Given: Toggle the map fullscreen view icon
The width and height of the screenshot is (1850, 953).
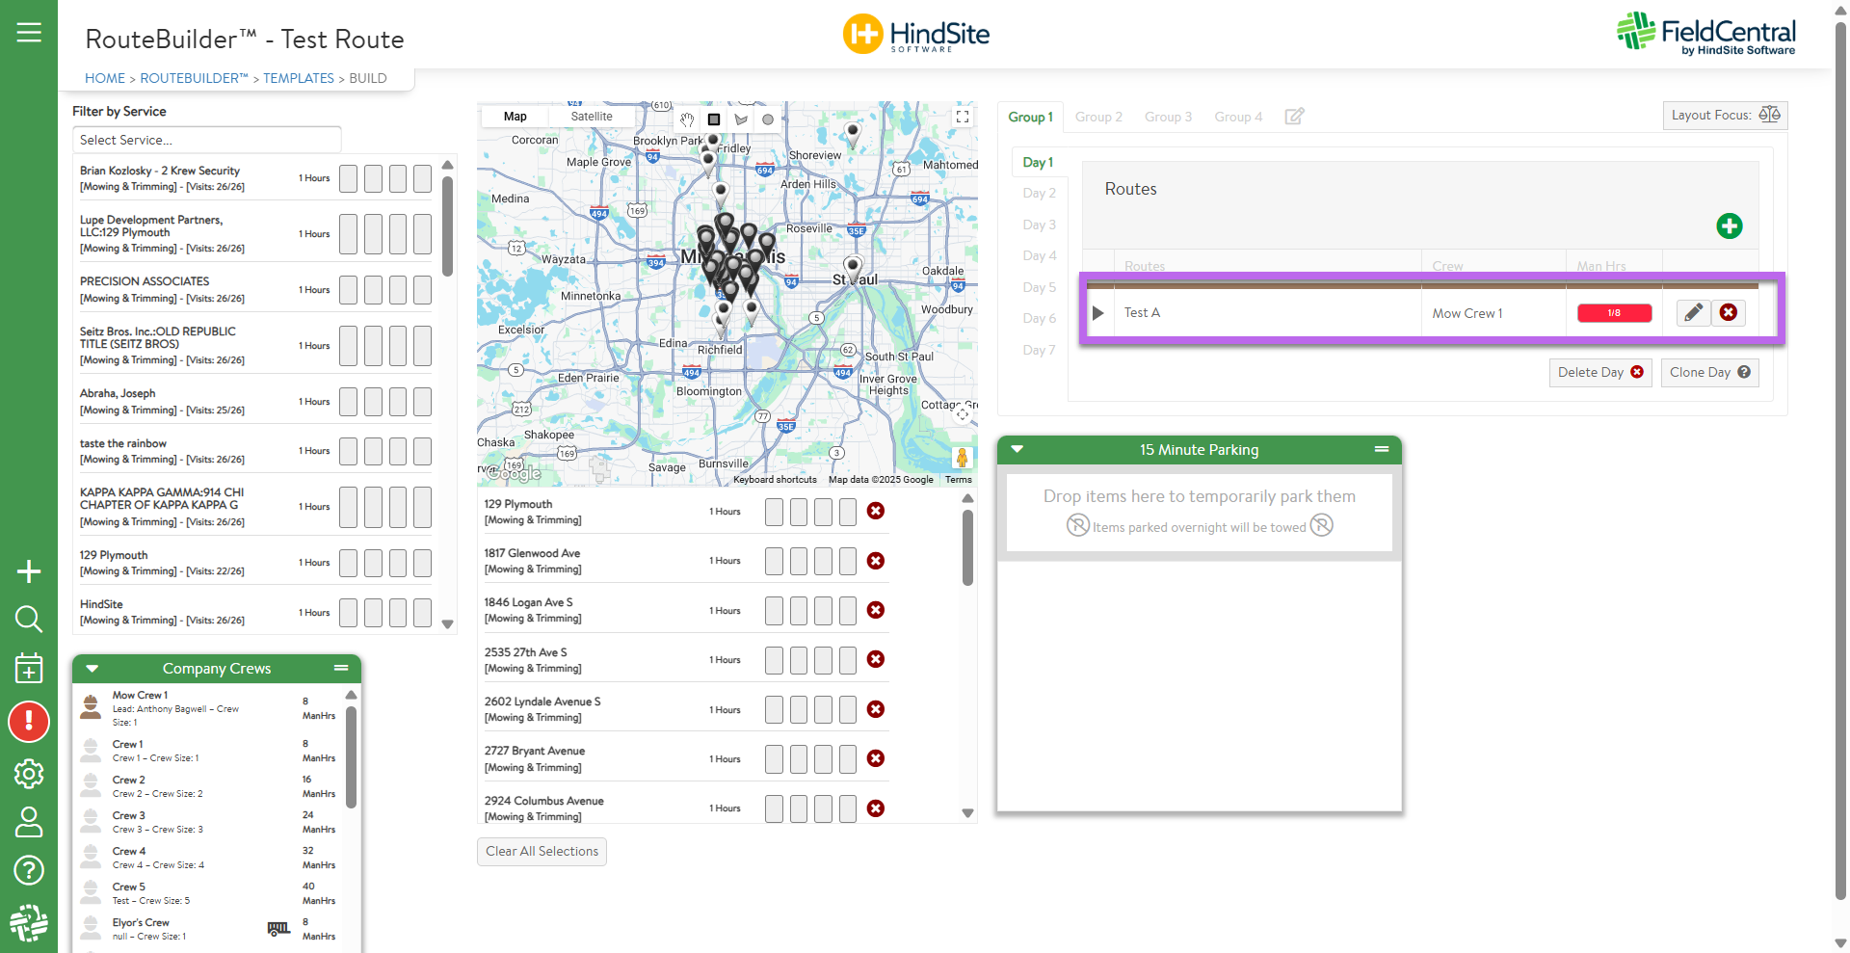Looking at the screenshot, I should click(x=962, y=117).
